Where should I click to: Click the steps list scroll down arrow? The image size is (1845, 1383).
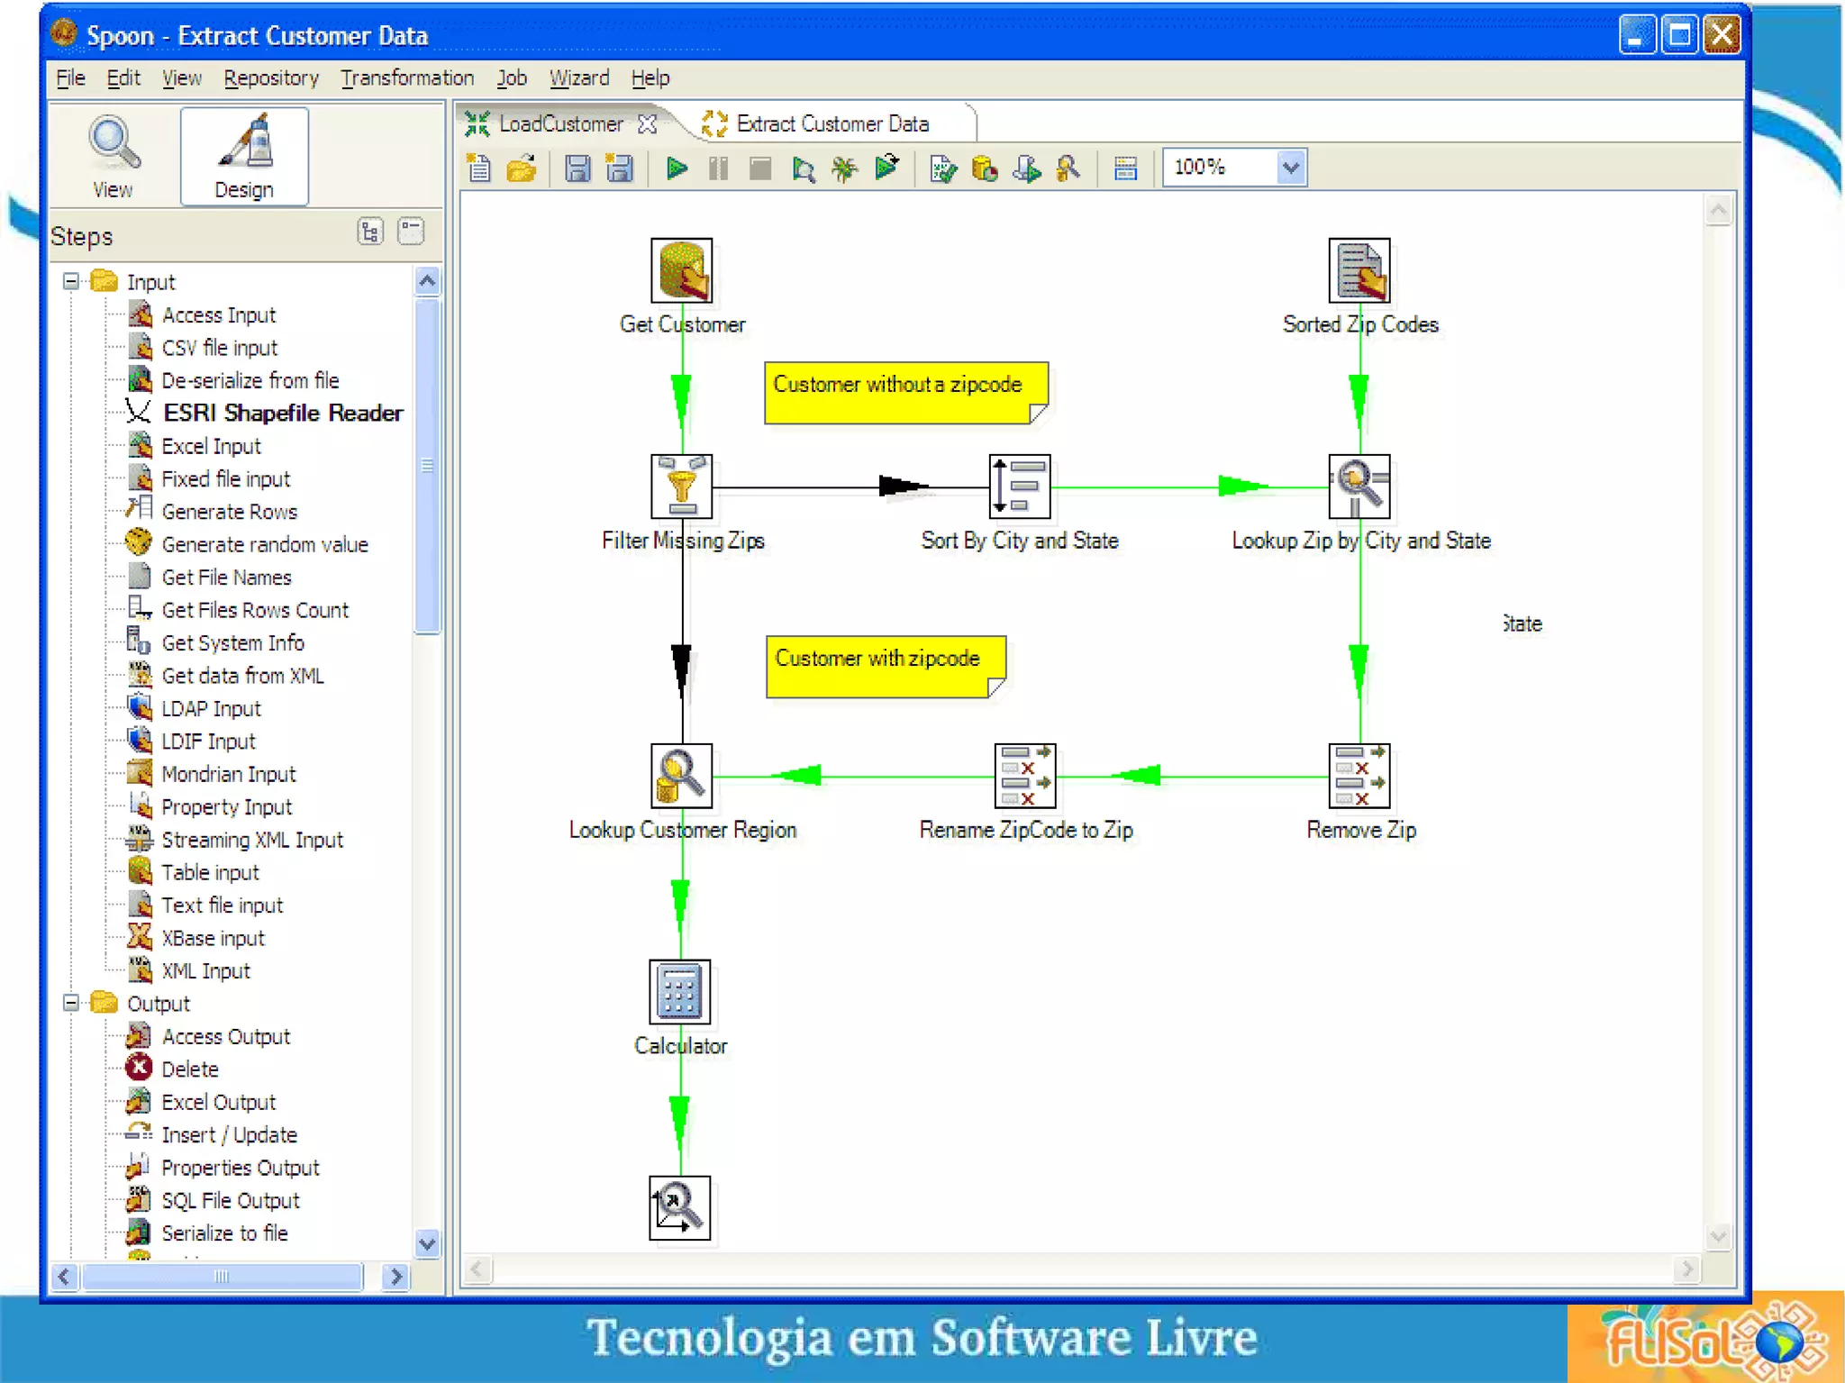[427, 1243]
